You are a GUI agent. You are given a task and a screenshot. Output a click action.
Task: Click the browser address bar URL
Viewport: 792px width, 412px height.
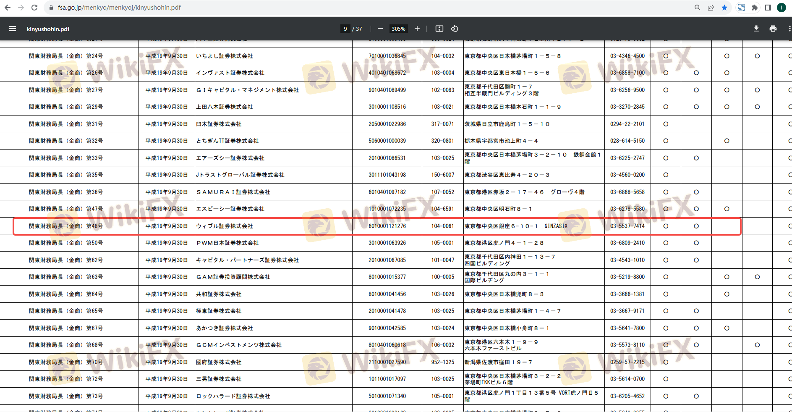[x=119, y=8]
